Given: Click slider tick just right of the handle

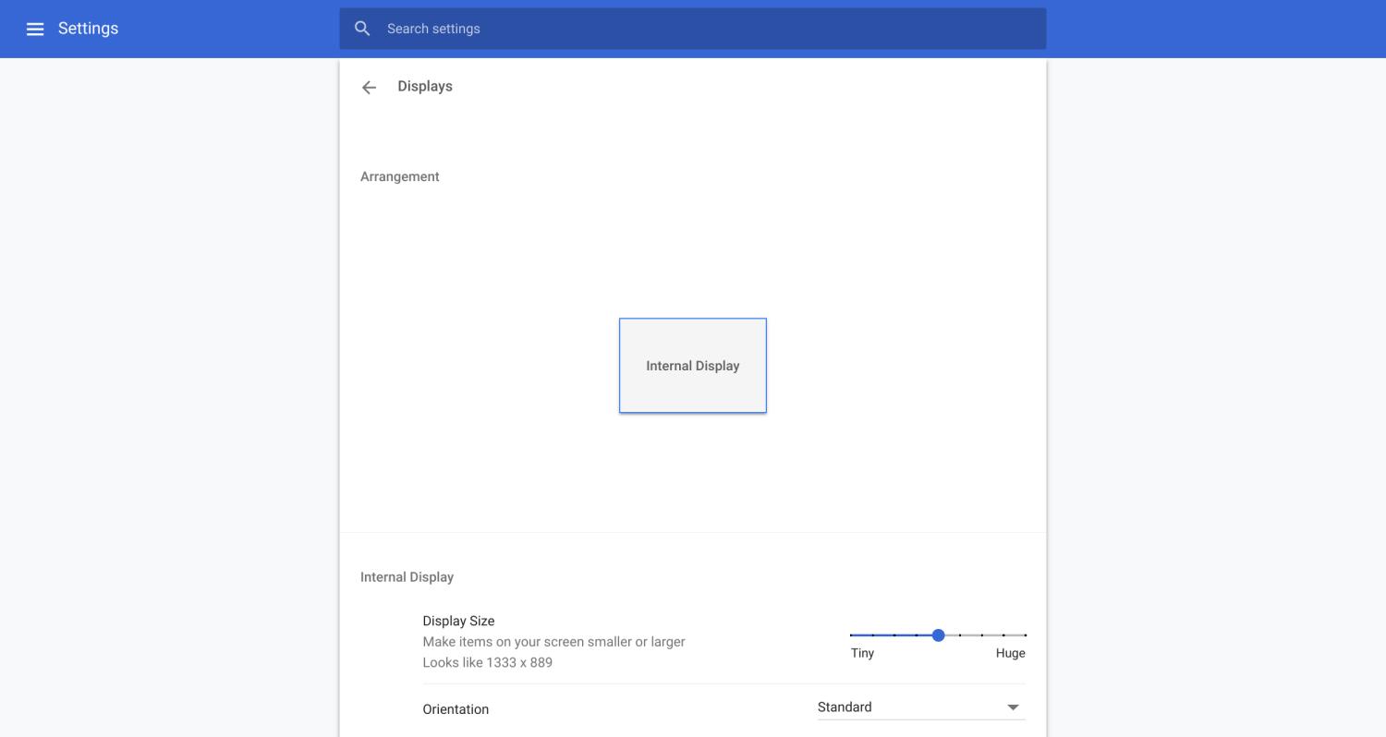Looking at the screenshot, I should coord(960,635).
